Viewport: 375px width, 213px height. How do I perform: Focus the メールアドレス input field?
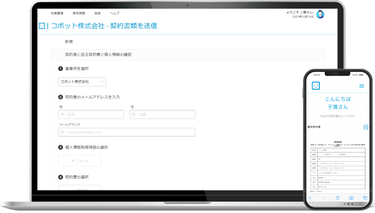[127, 132]
